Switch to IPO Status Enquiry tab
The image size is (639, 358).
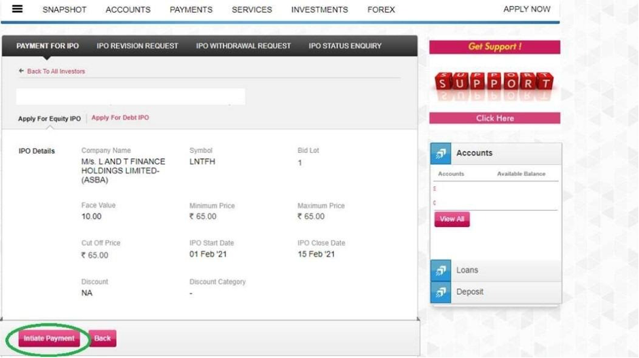point(345,46)
